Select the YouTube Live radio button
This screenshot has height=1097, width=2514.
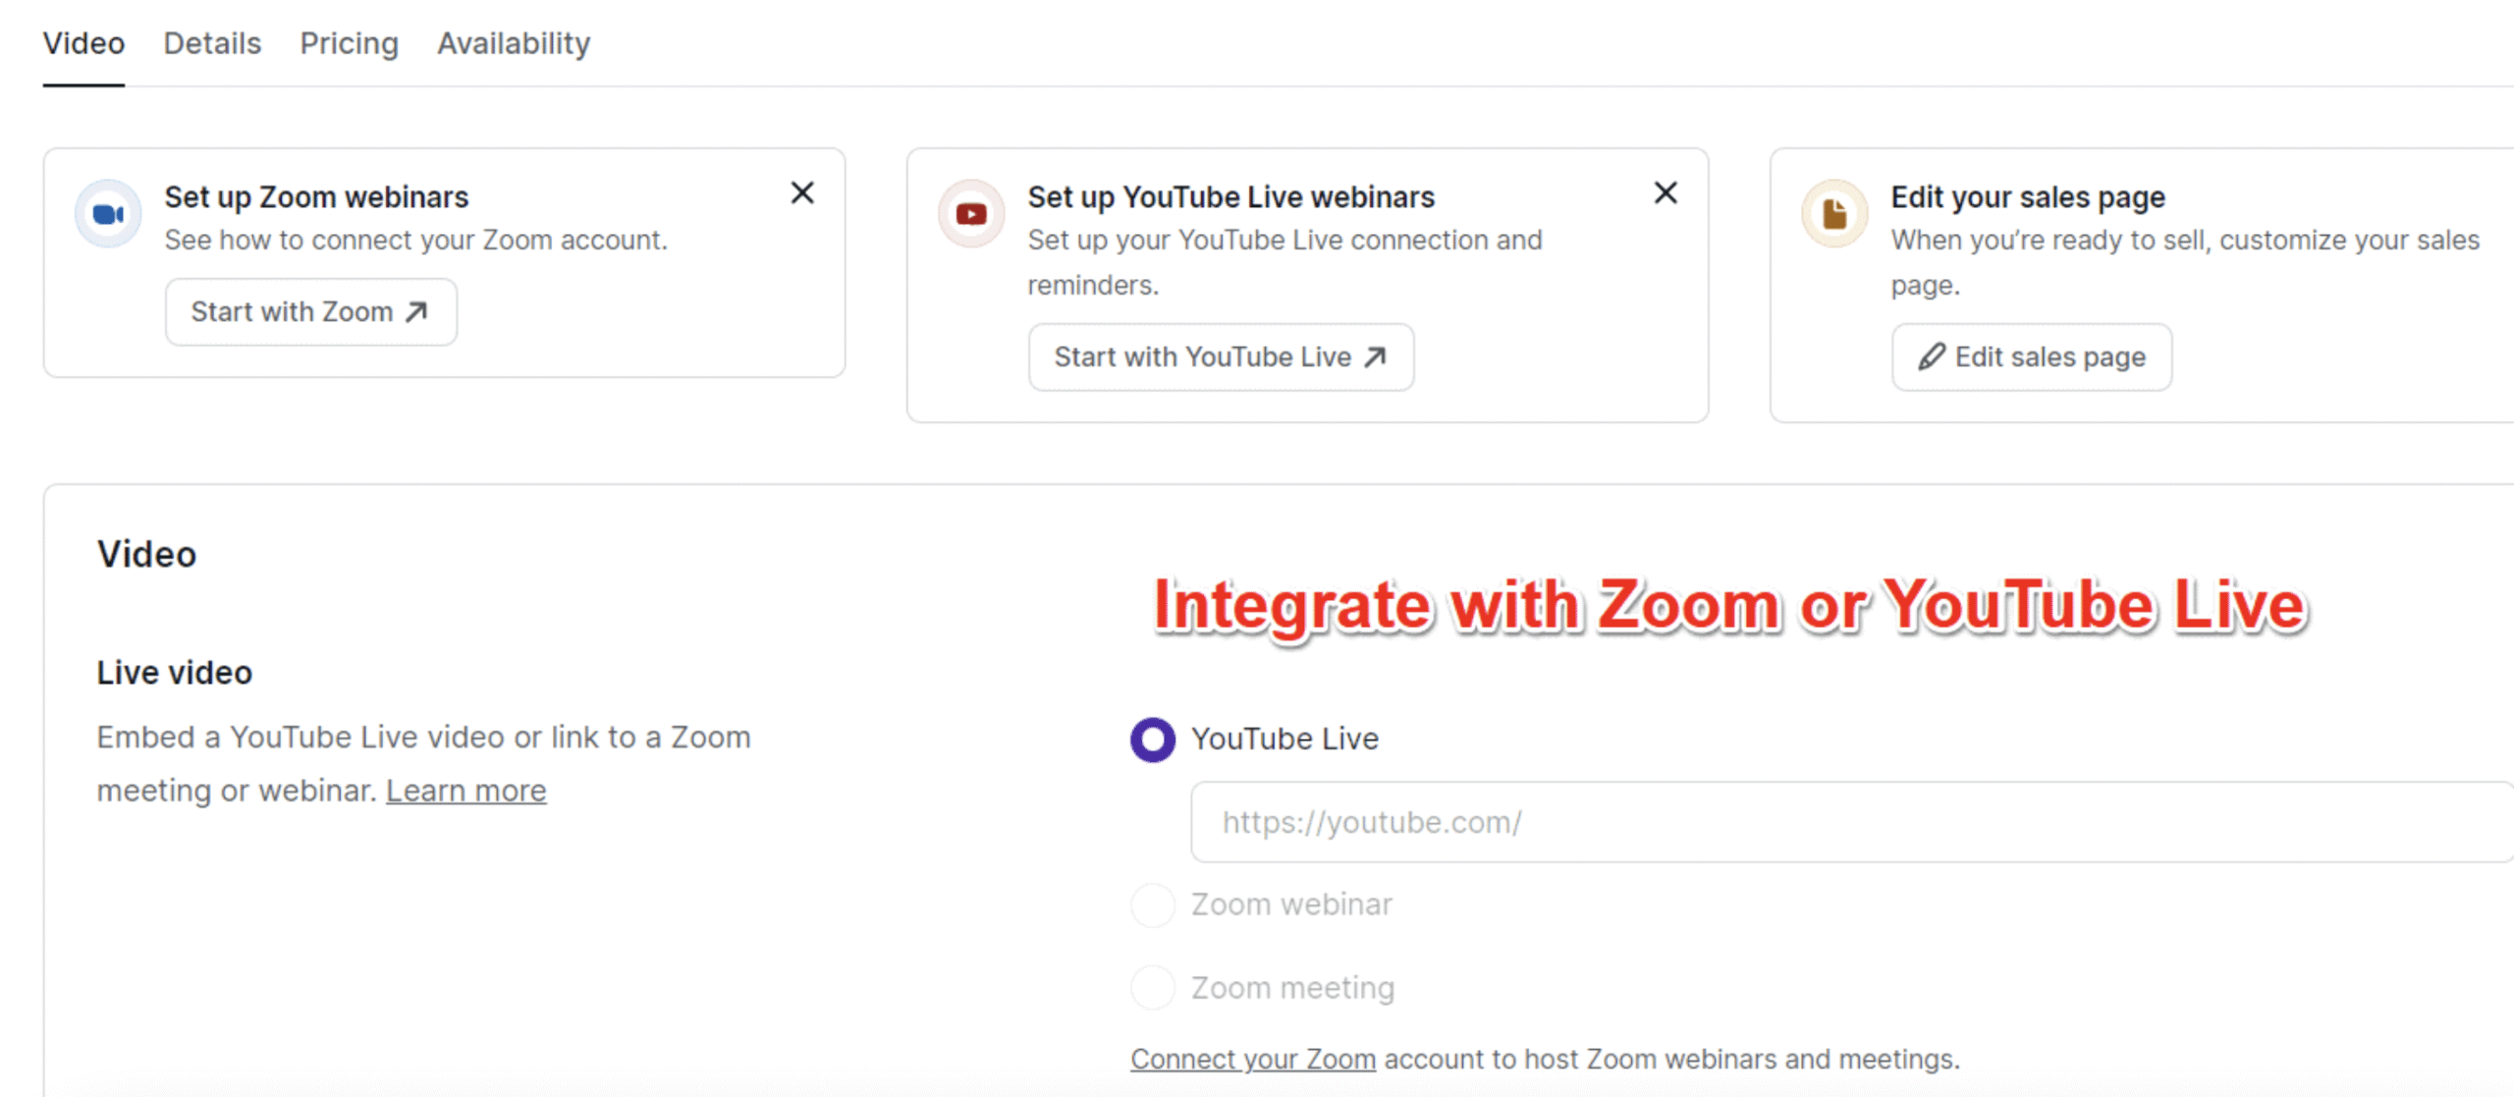1152,739
